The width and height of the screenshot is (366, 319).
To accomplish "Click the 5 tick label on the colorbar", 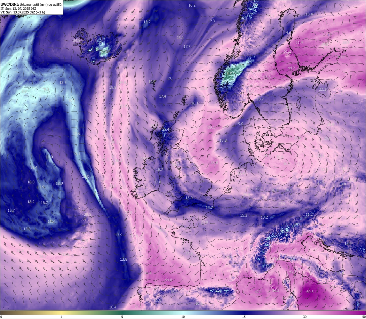I will click(122, 317).
